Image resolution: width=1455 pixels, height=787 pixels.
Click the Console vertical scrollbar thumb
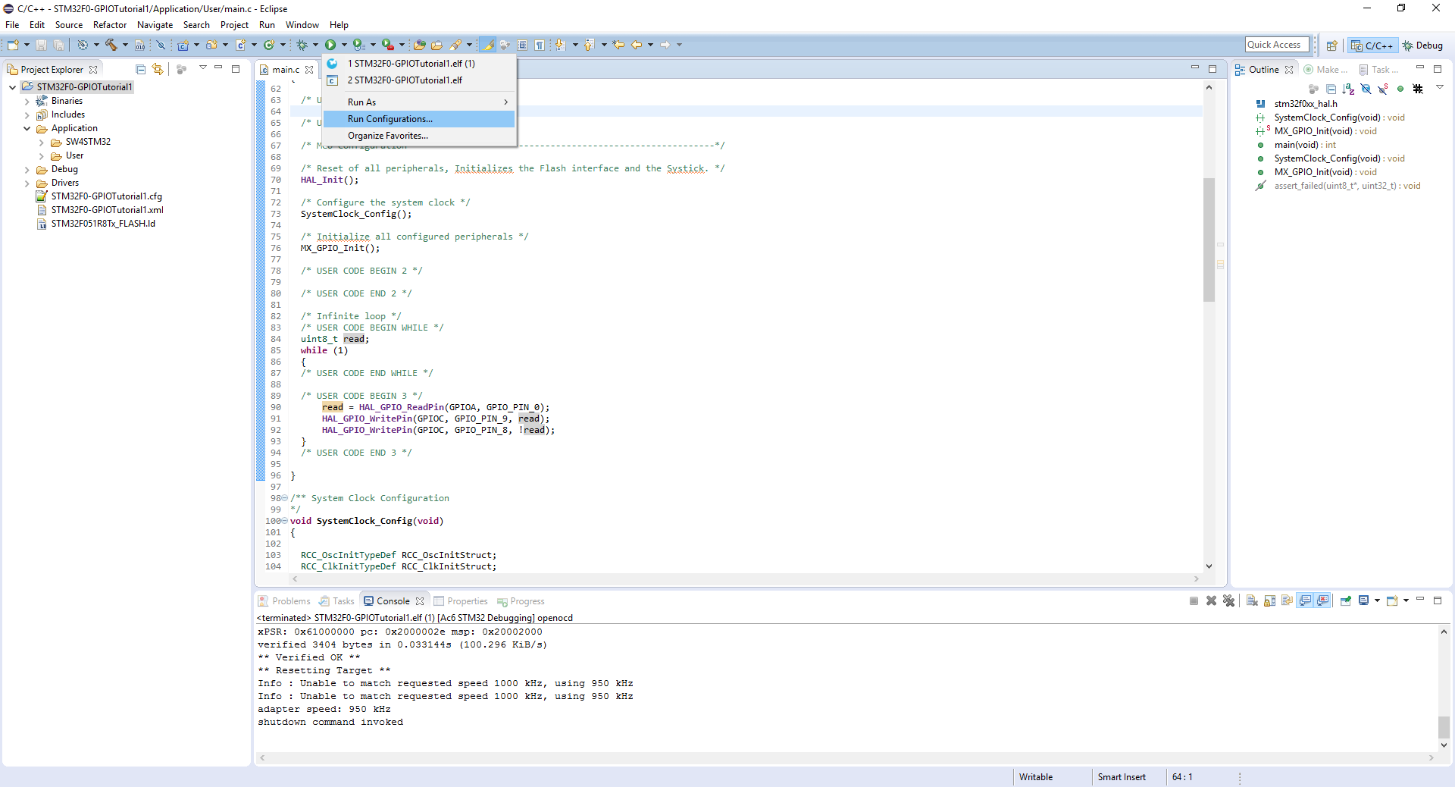tap(1444, 726)
